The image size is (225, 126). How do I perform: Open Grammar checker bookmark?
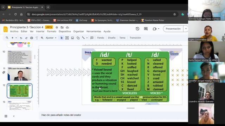[127, 20]
